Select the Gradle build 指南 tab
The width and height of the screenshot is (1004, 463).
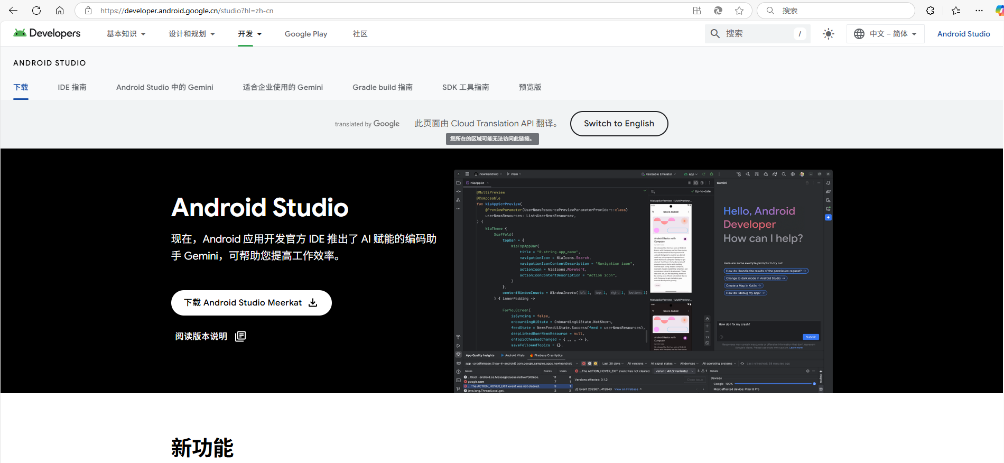click(383, 87)
